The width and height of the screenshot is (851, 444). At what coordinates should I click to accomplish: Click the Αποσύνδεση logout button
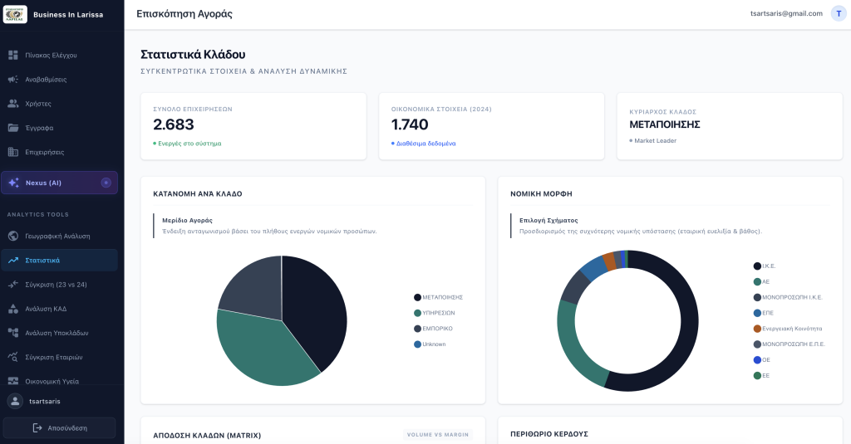[x=59, y=427]
